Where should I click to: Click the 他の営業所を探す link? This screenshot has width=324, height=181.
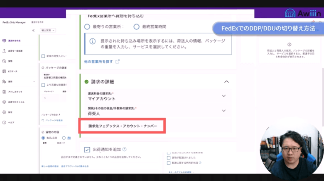pyautogui.click(x=98, y=62)
